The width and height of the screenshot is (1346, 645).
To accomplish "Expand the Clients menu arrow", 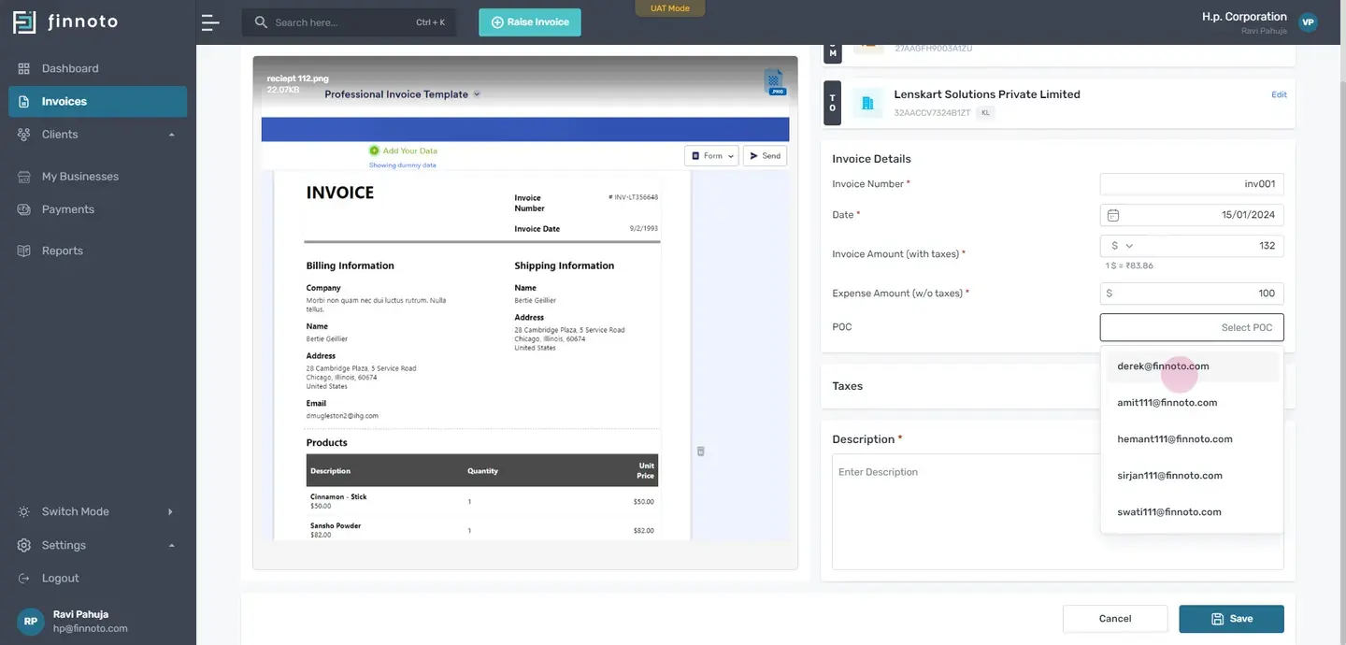I will tap(172, 135).
